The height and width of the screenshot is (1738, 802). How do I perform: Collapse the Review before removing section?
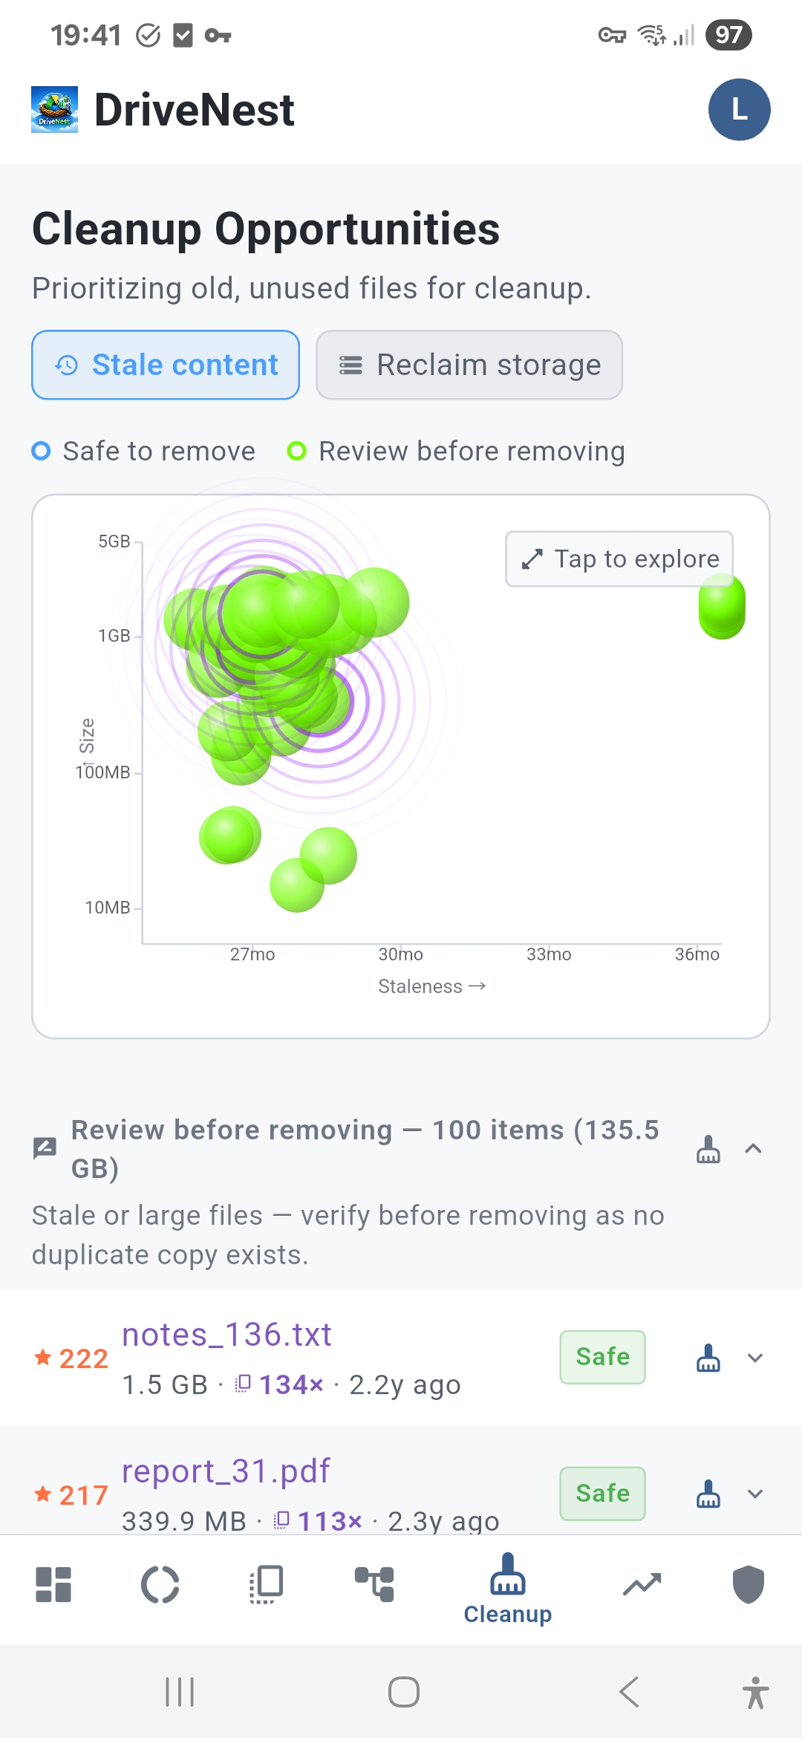click(x=754, y=1149)
